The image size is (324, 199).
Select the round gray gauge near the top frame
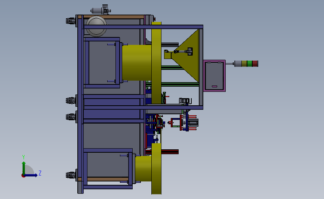96,26
